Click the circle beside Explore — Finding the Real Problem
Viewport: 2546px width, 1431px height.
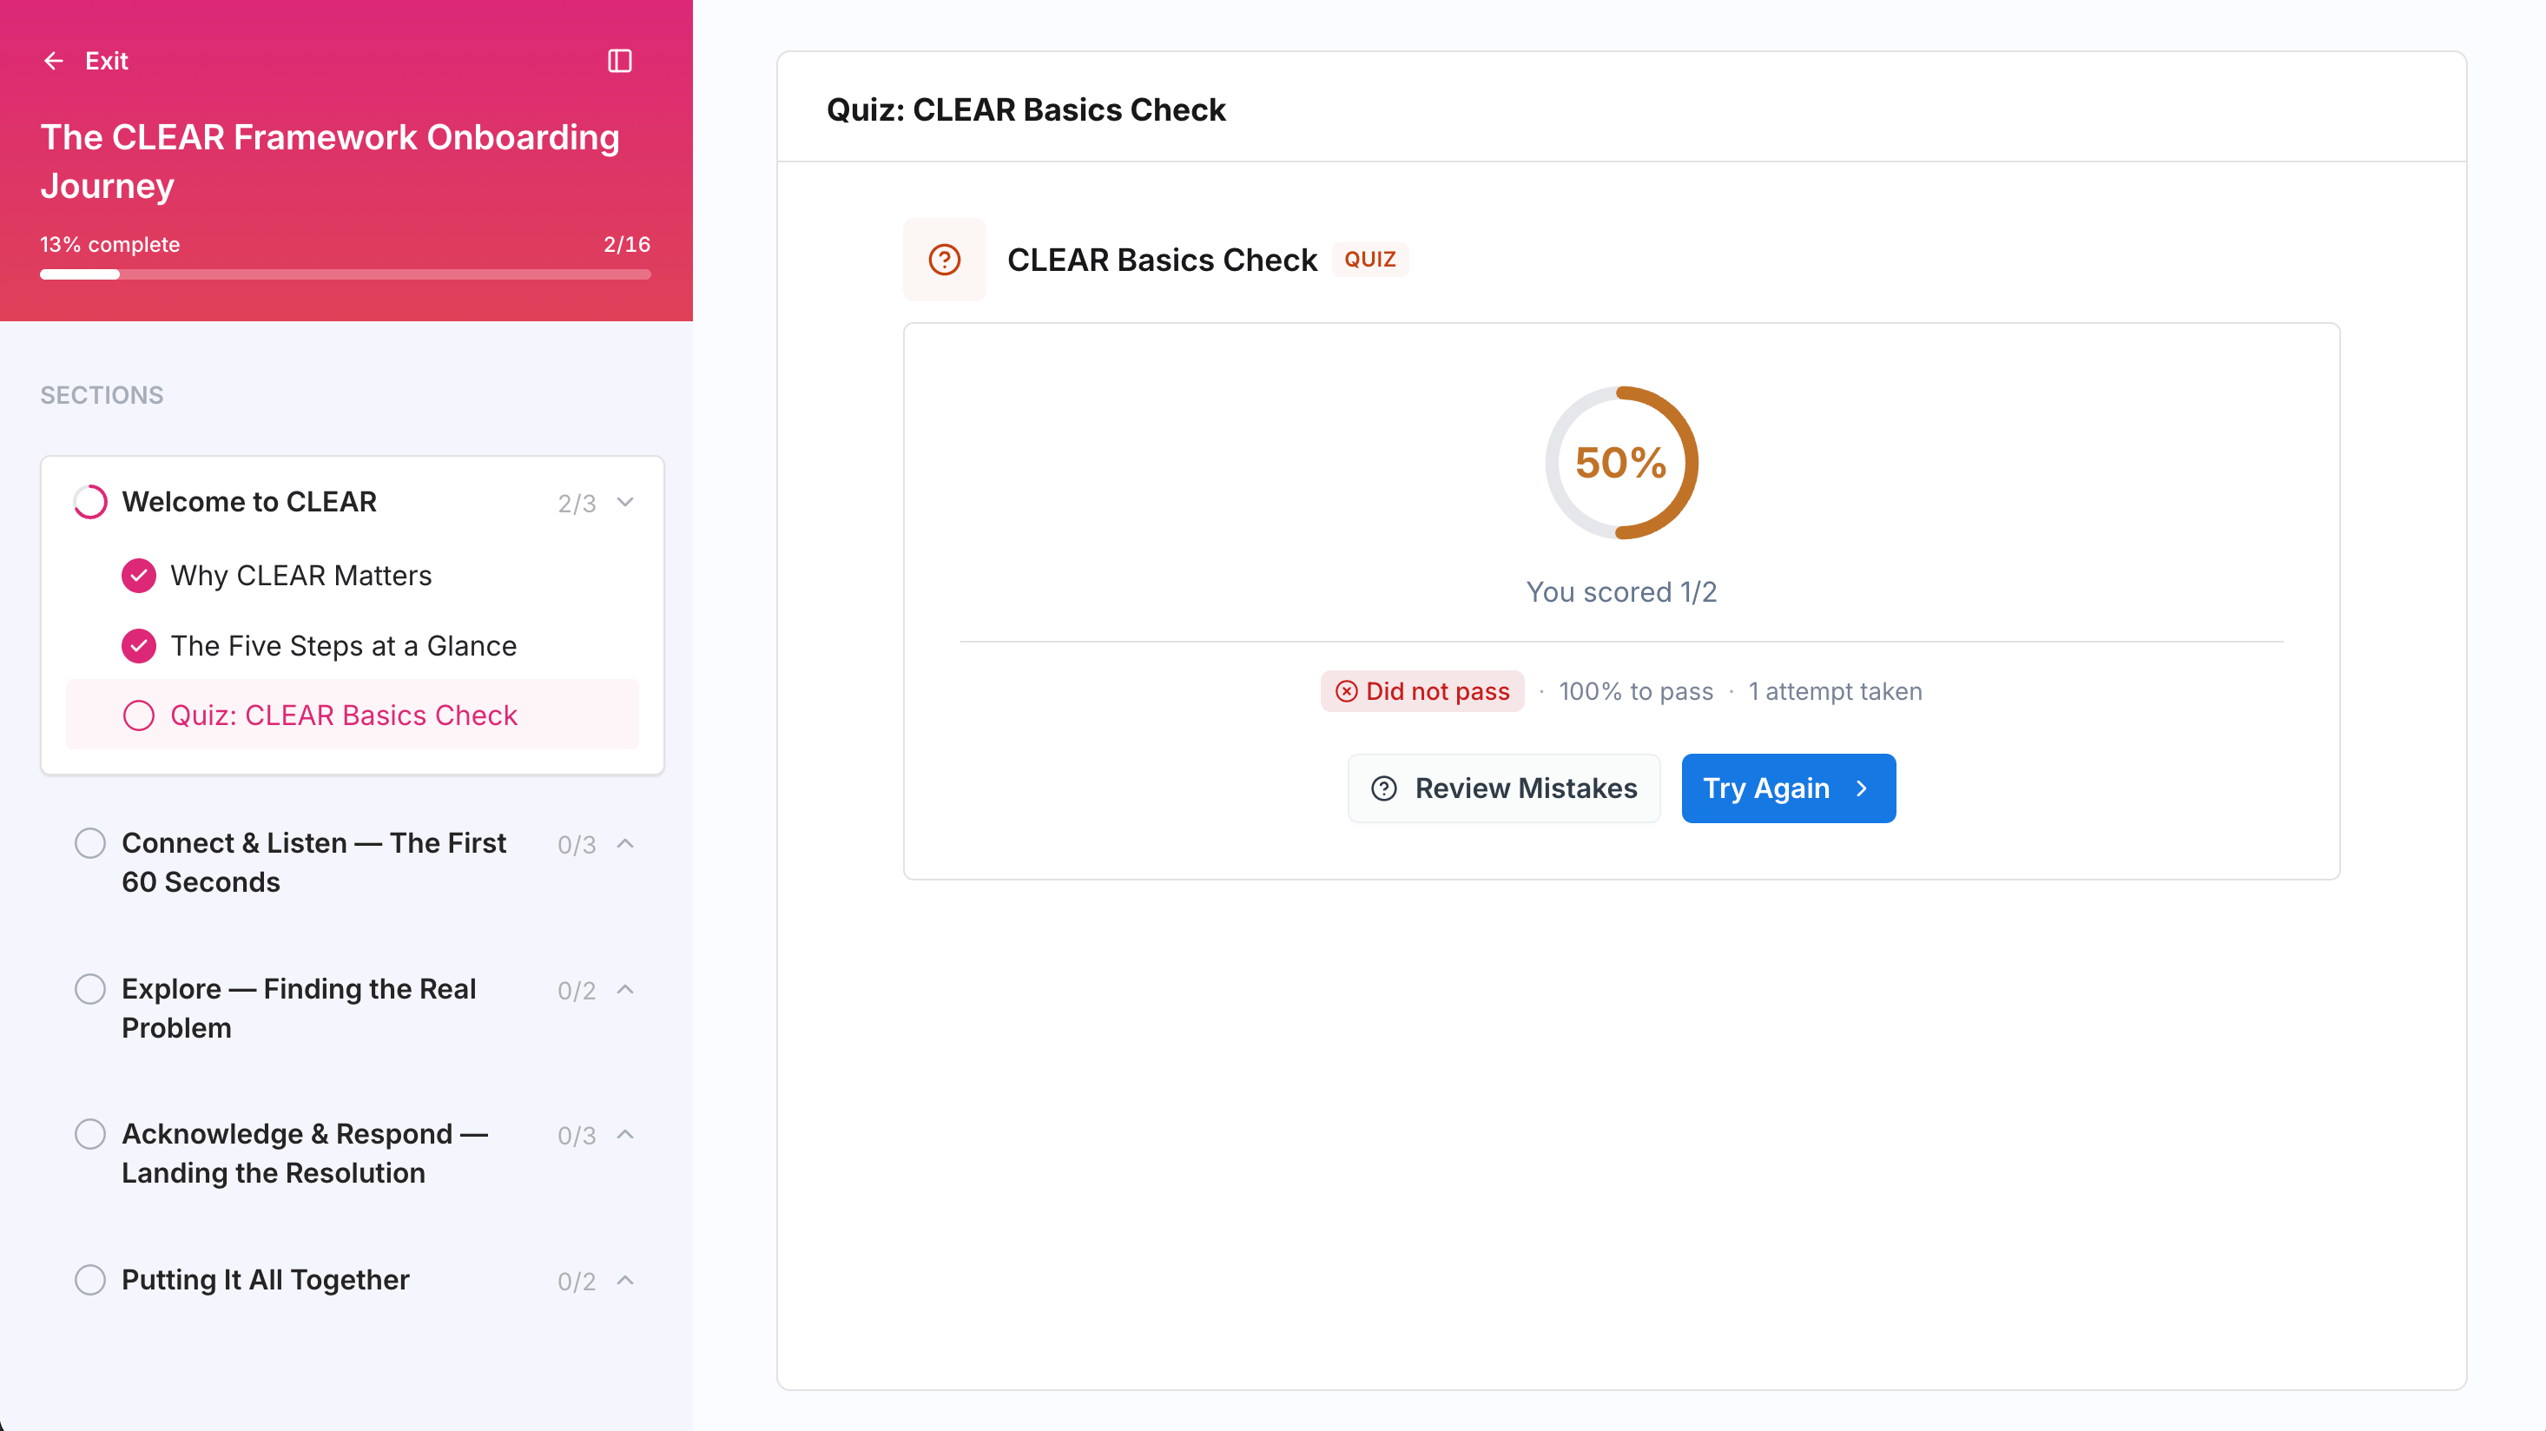[x=90, y=989]
